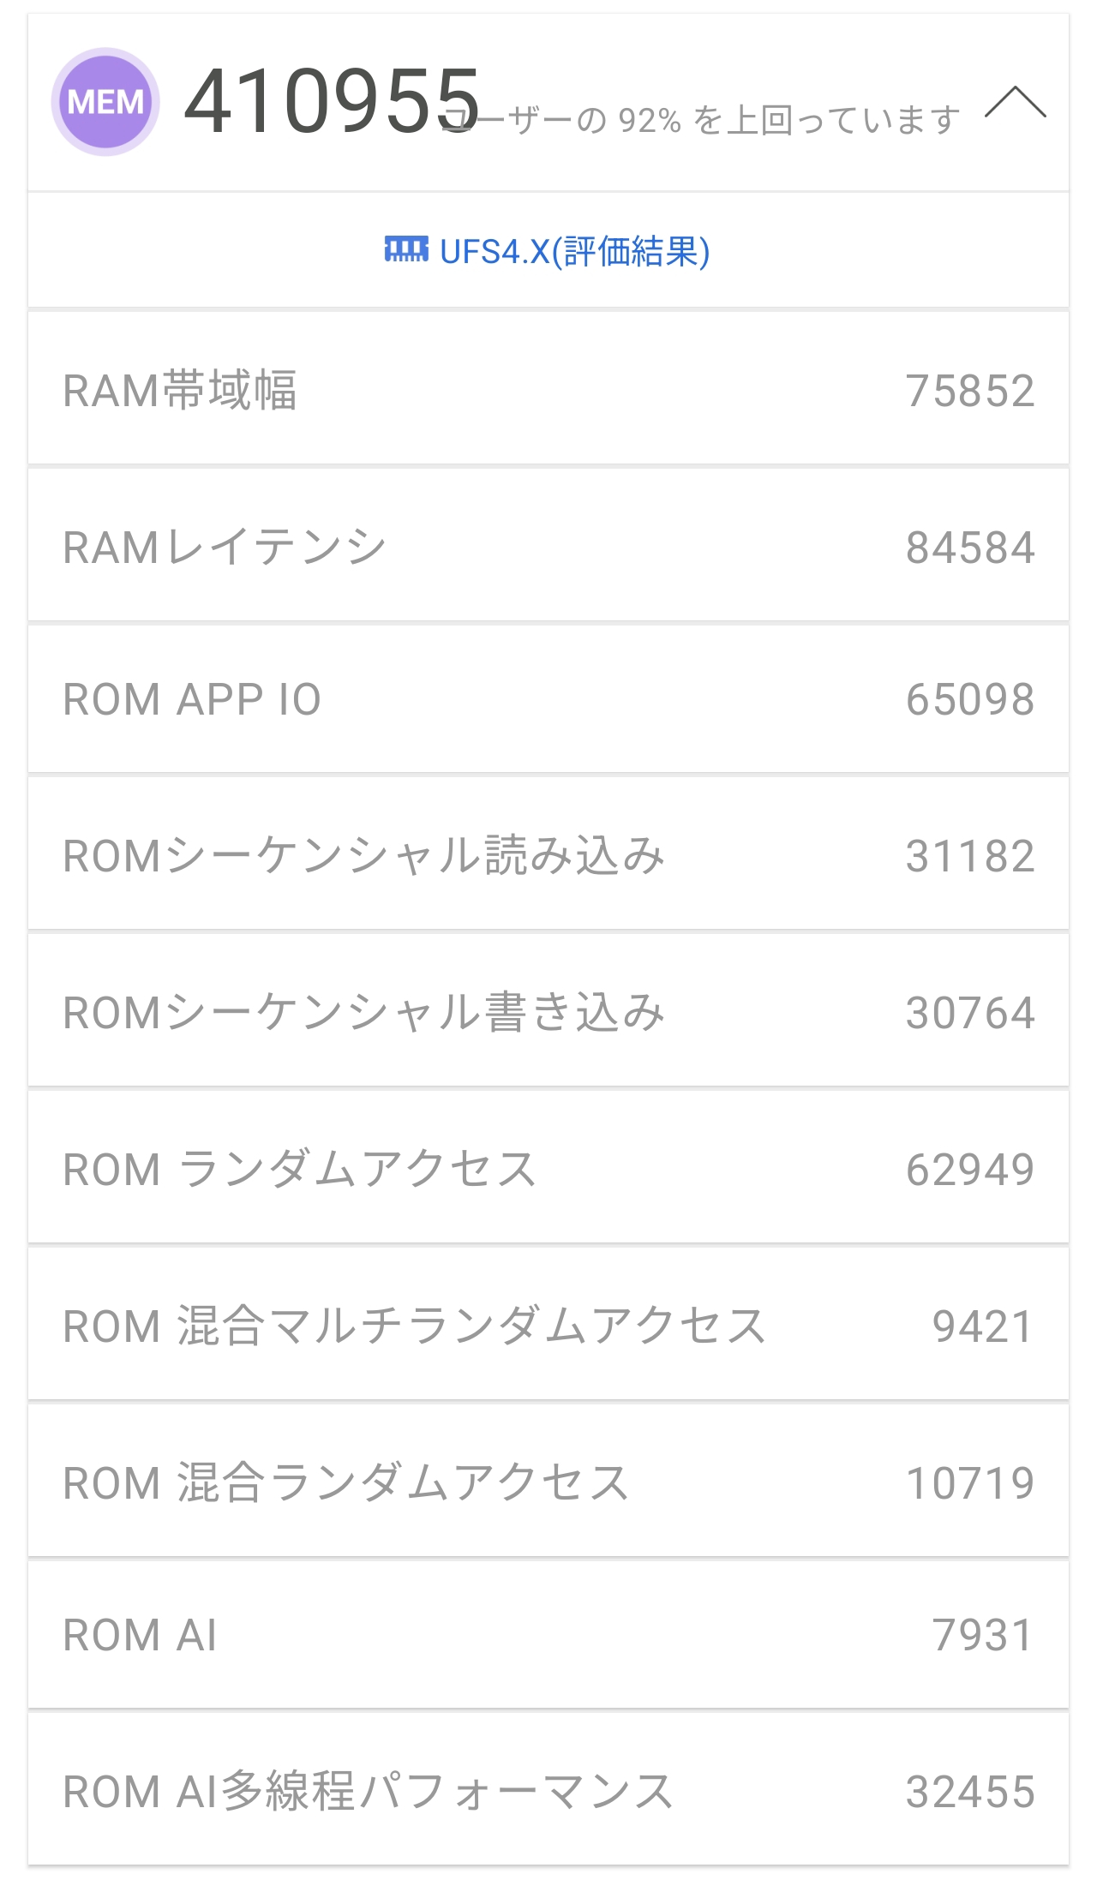Tap the memory chip icon beside UFS4.X
The width and height of the screenshot is (1097, 1880).
(406, 250)
